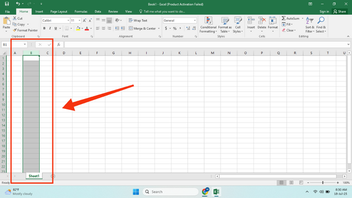
Task: Switch to the Page Layout tab
Action: click(59, 12)
